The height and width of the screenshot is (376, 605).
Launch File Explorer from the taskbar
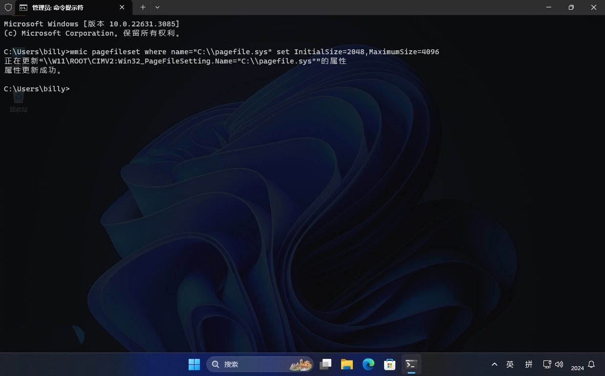[347, 364]
